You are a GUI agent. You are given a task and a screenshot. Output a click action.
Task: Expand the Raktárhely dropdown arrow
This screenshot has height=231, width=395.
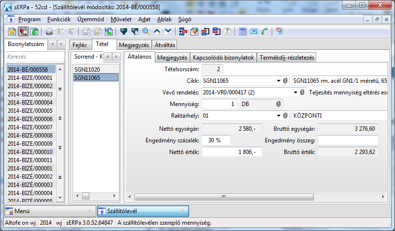pyautogui.click(x=278, y=116)
